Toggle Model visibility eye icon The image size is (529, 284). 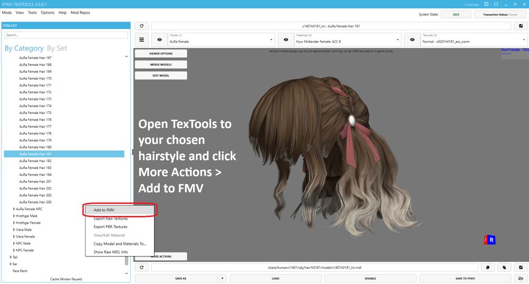click(159, 40)
